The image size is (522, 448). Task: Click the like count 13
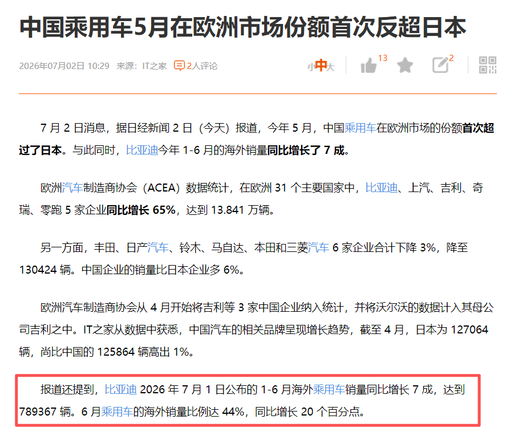click(382, 58)
